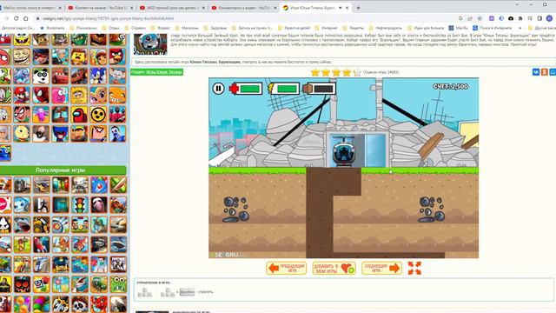Share the game on VK
556x313 pixels.
(536, 72)
